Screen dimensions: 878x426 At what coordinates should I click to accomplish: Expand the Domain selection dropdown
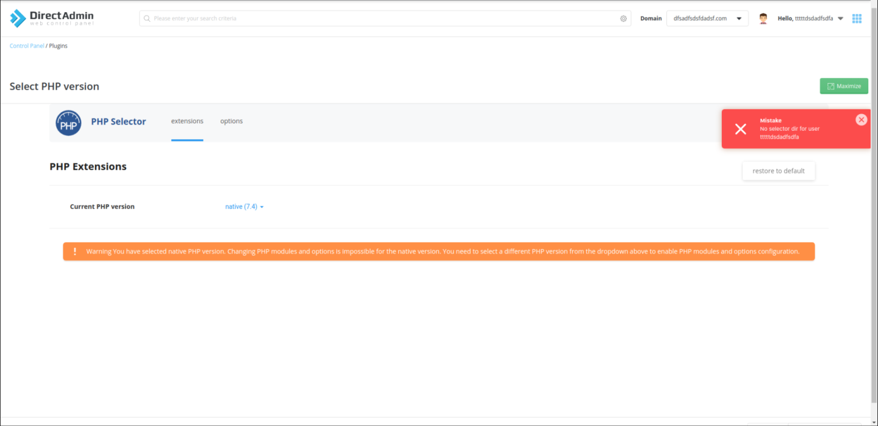pos(707,18)
